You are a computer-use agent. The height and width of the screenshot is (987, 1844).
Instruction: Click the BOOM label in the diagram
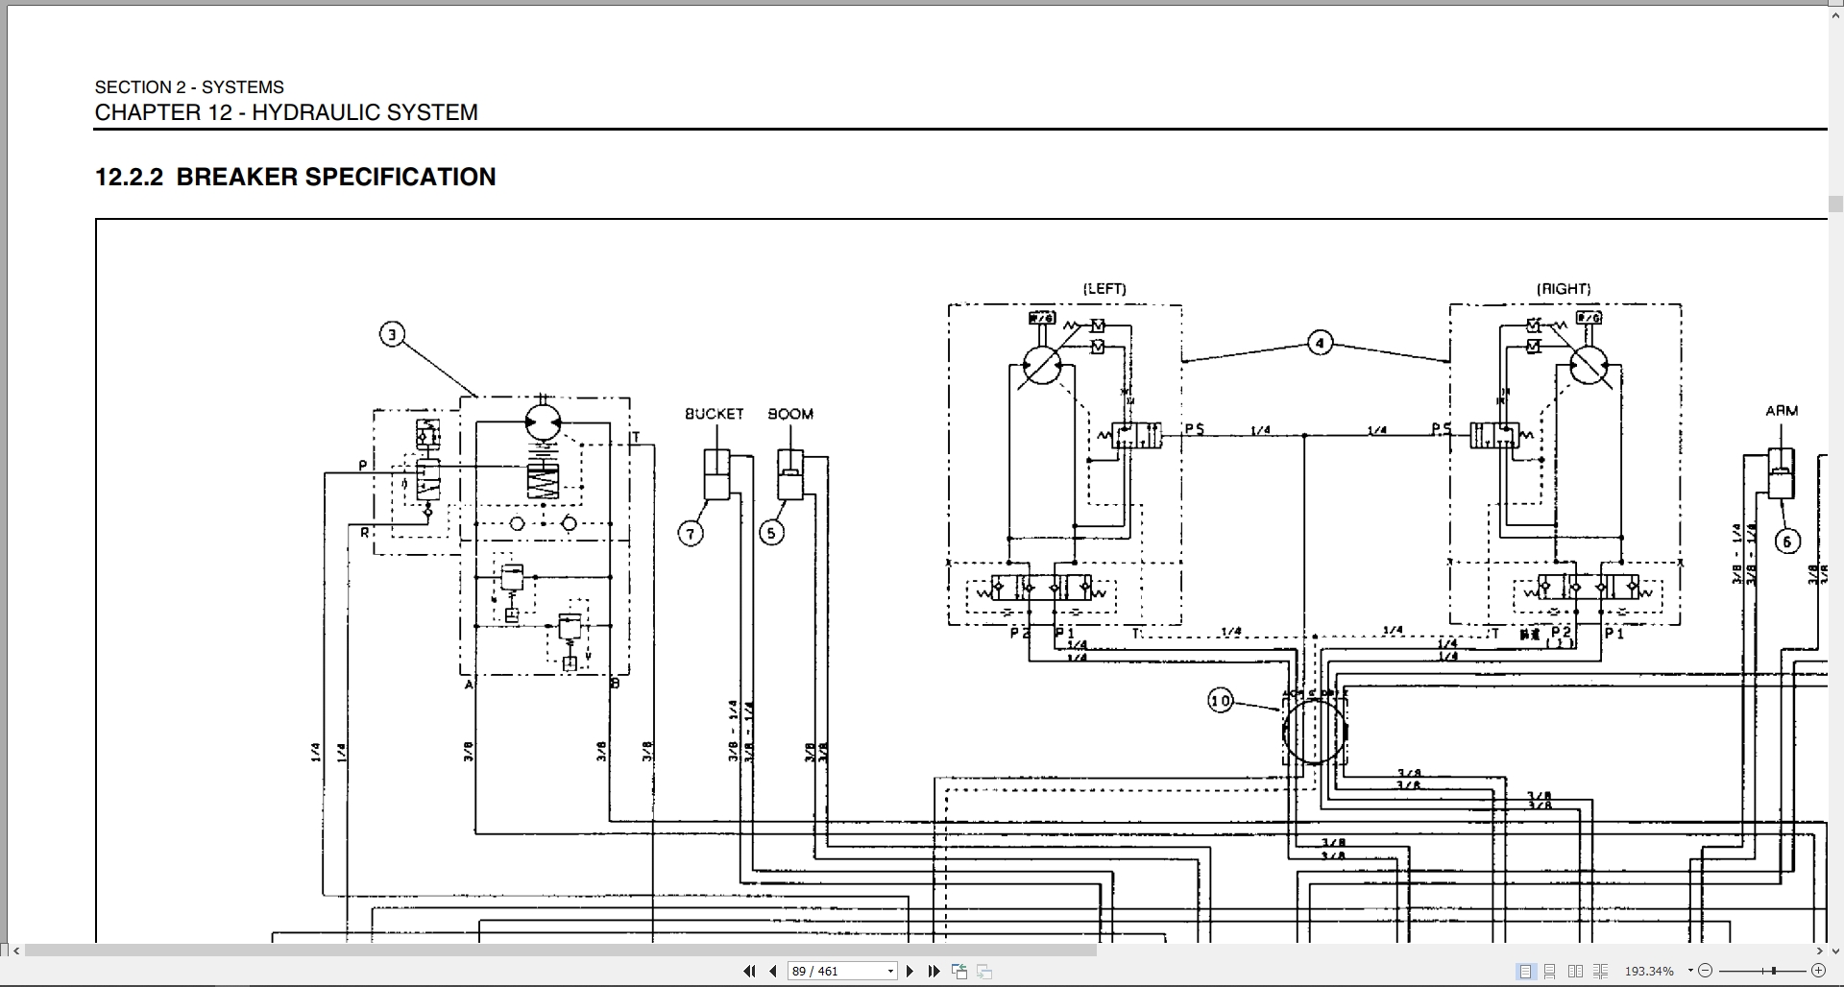pos(790,414)
